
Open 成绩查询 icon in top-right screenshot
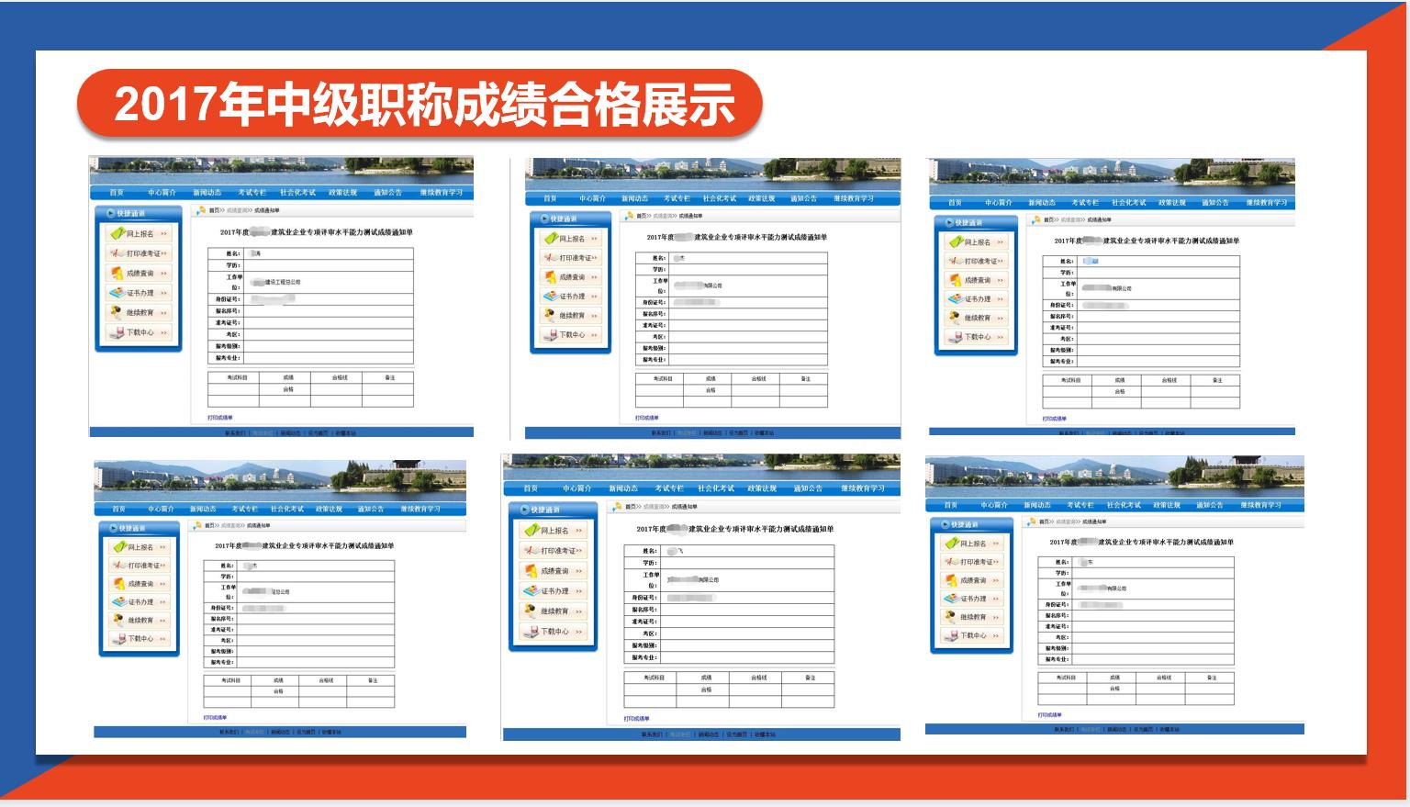tap(956, 280)
